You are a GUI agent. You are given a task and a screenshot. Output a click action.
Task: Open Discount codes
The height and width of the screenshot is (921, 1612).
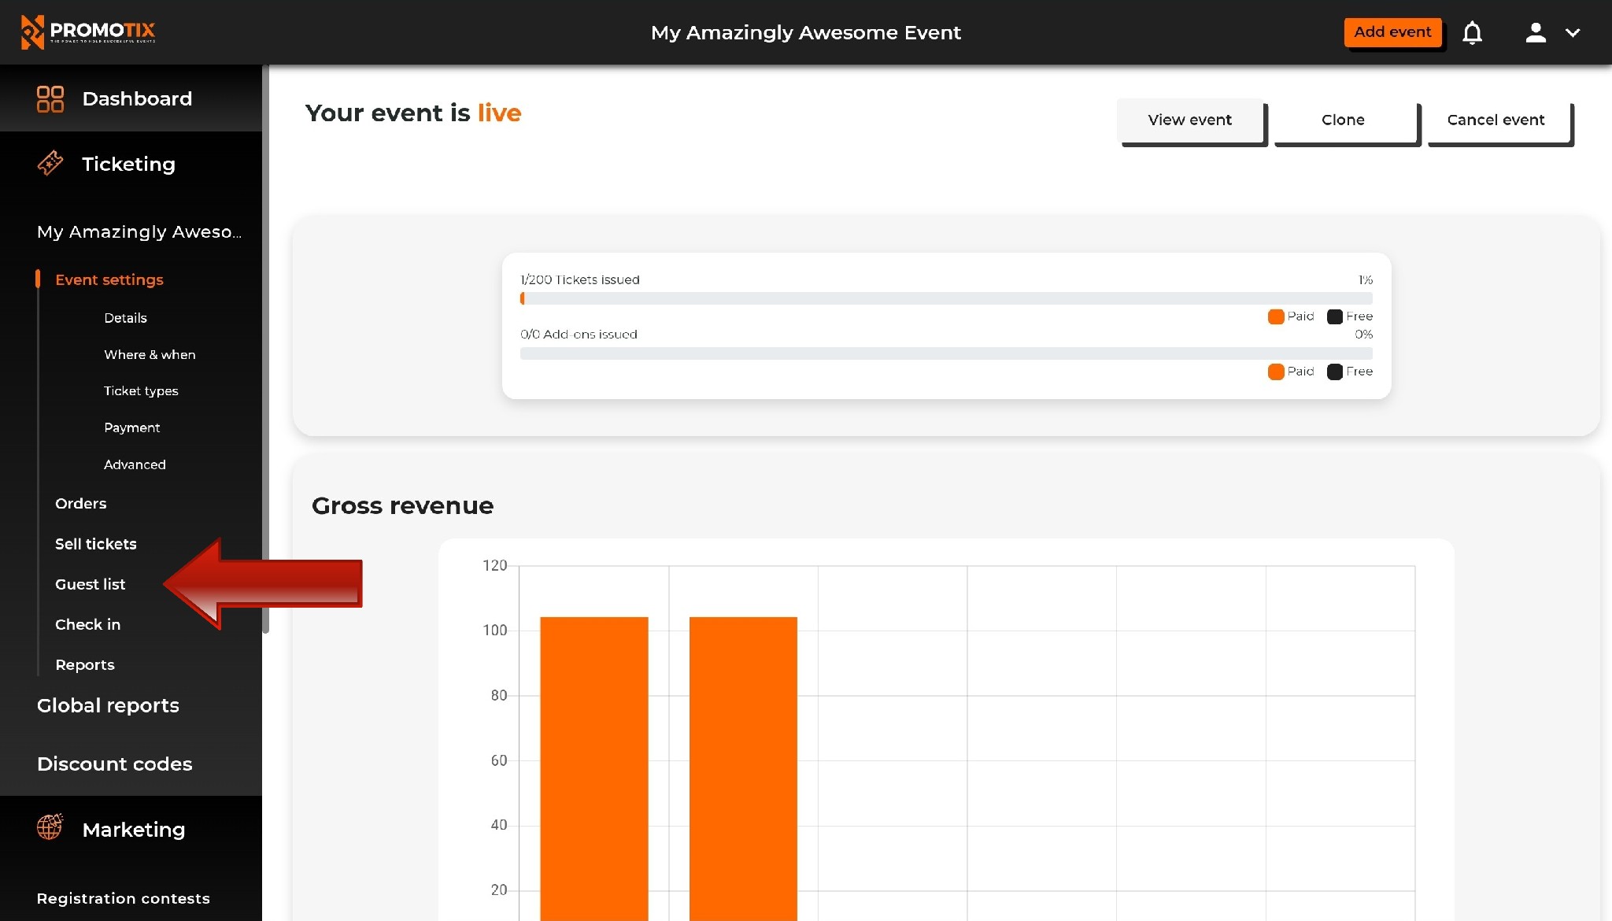[x=114, y=764]
